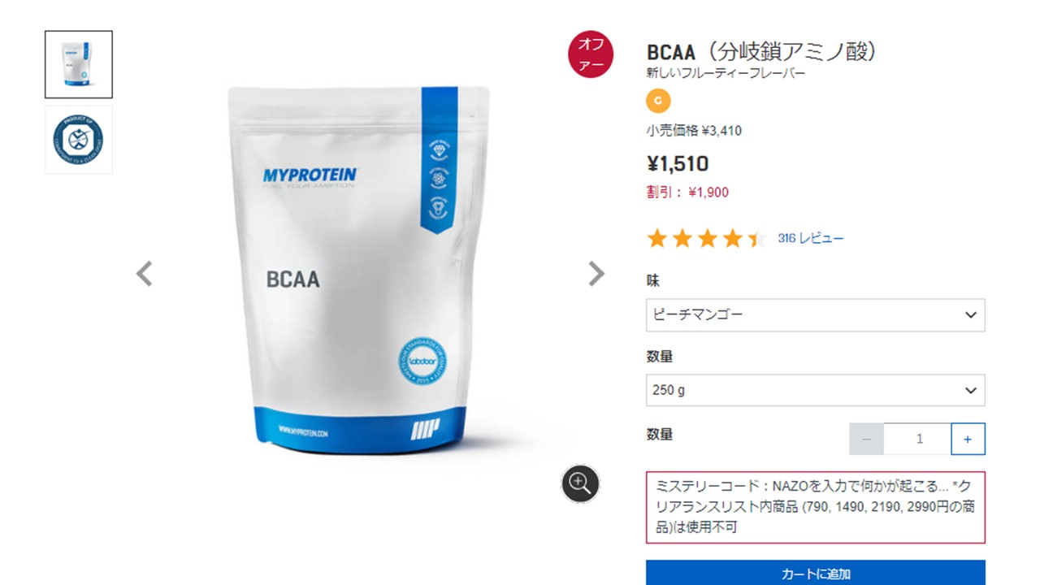Image resolution: width=1040 pixels, height=585 pixels.
Task: Click the mystery code NAZO promo box
Action: click(x=816, y=507)
